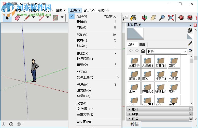The width and height of the screenshot is (198, 128).
Task: Select the Zoom magnifier tool
Action: (x=162, y=18)
